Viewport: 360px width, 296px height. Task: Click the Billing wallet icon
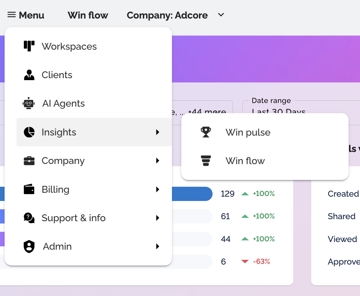(29, 189)
